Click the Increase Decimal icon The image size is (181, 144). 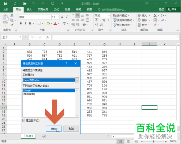(x=97, y=25)
